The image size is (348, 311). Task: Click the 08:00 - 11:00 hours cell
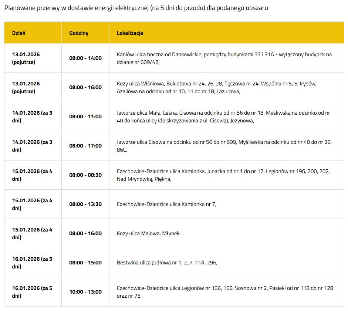click(85, 117)
